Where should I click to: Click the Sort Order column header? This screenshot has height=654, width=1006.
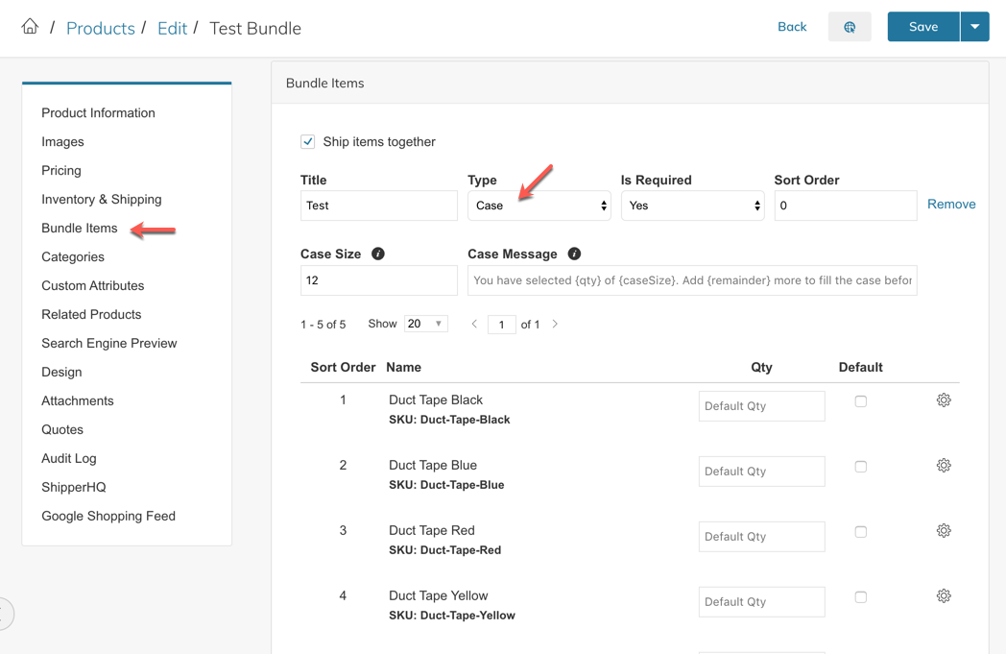(x=343, y=367)
